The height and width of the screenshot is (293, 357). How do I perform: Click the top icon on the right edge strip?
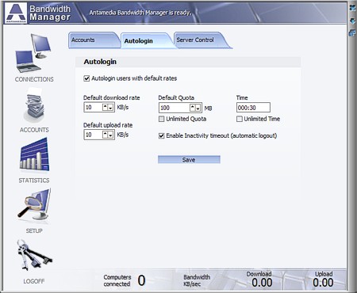coord(352,8)
